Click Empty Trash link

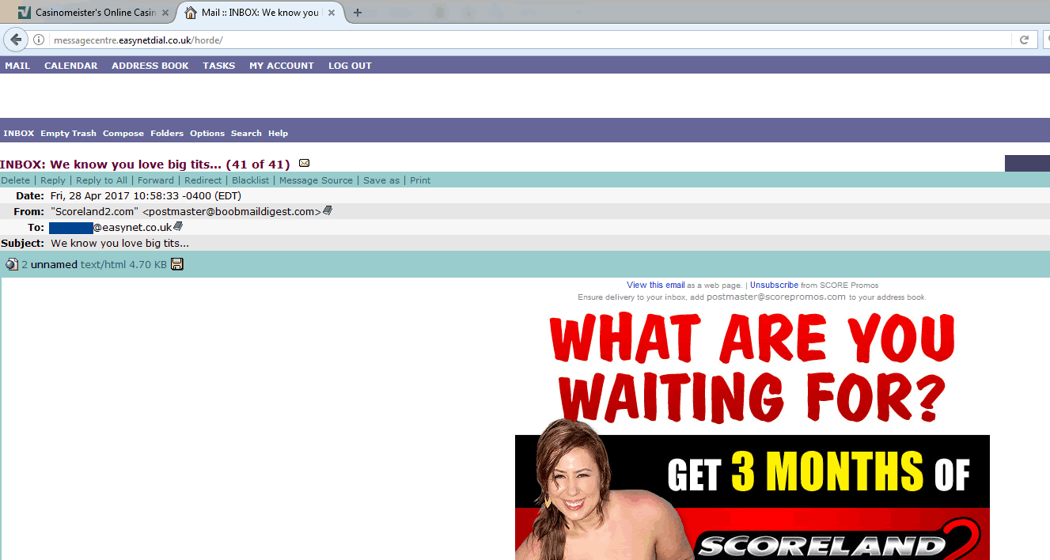point(68,133)
